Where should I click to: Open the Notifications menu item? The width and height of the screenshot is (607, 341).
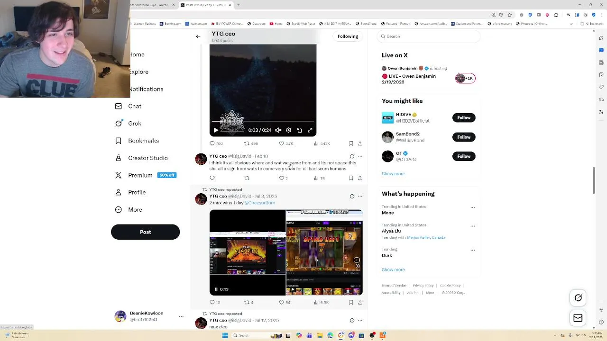(x=146, y=89)
